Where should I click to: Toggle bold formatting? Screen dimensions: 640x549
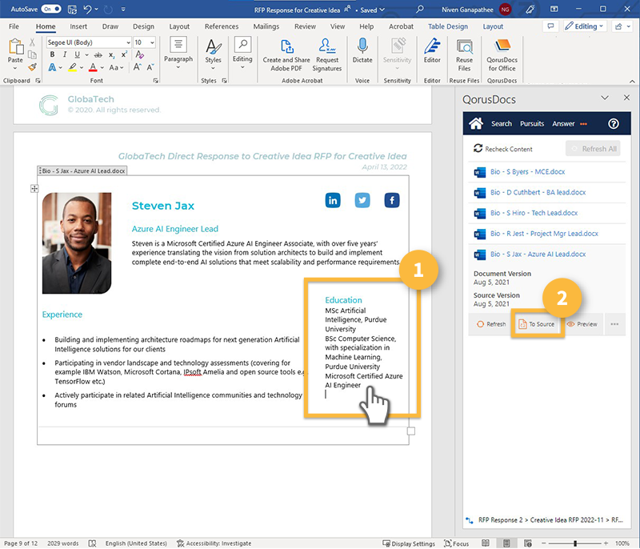tap(52, 54)
